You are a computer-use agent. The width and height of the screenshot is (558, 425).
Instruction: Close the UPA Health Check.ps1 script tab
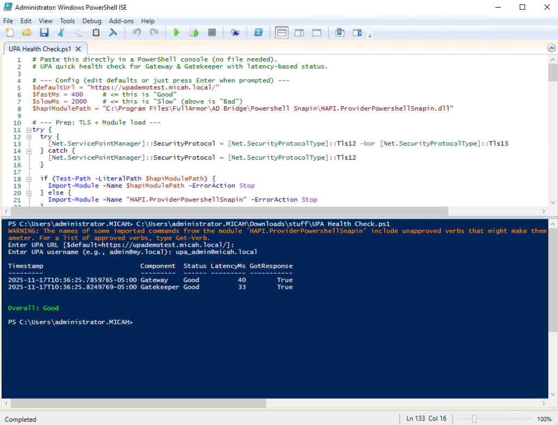click(x=78, y=48)
